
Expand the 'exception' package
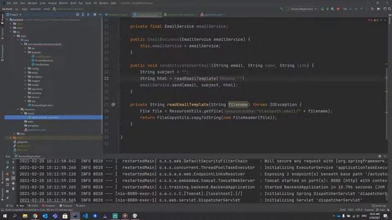coord(26,77)
